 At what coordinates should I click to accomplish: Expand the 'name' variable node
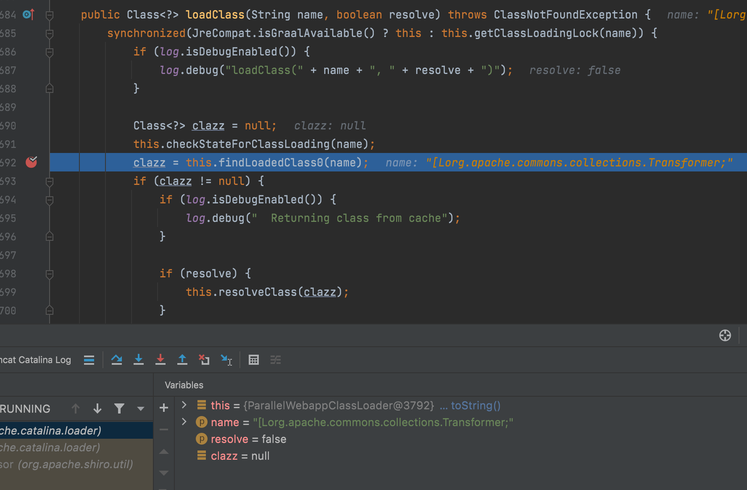[x=184, y=422]
